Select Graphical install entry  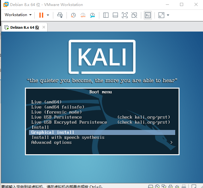[x=102, y=132]
